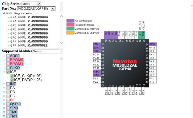This screenshot has height=118, width=193.
Task: Select pin PC.5 at top of chip
Action: point(136,35)
